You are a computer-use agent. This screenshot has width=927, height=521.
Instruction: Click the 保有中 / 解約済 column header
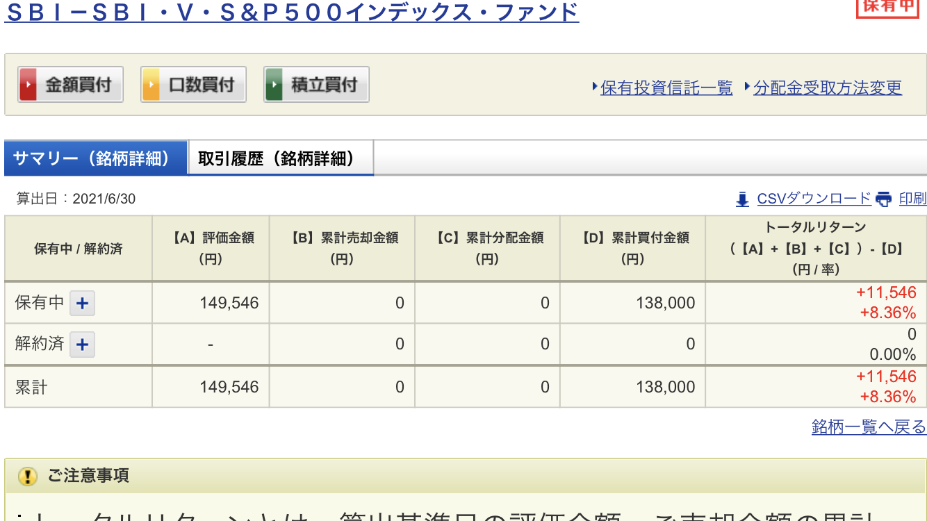pos(79,248)
